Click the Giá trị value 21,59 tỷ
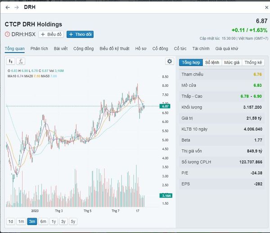Screen dimensions: 270x233 [x=254, y=118]
